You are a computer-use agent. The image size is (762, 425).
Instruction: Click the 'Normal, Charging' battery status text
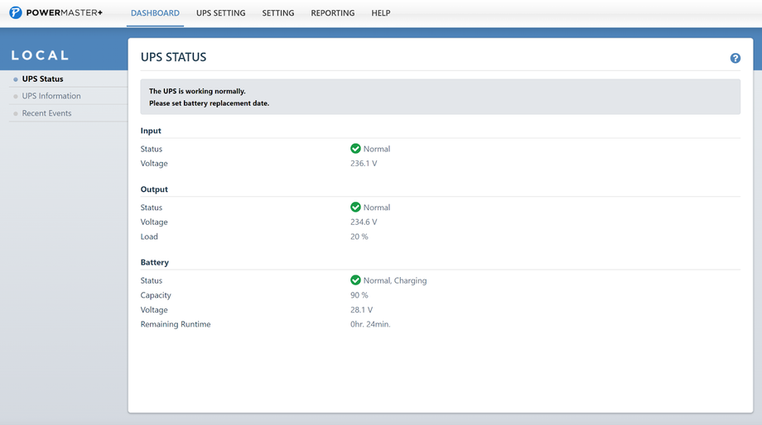(395, 280)
